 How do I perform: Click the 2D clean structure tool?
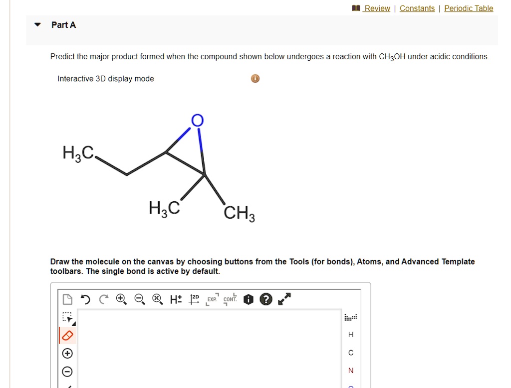click(194, 299)
